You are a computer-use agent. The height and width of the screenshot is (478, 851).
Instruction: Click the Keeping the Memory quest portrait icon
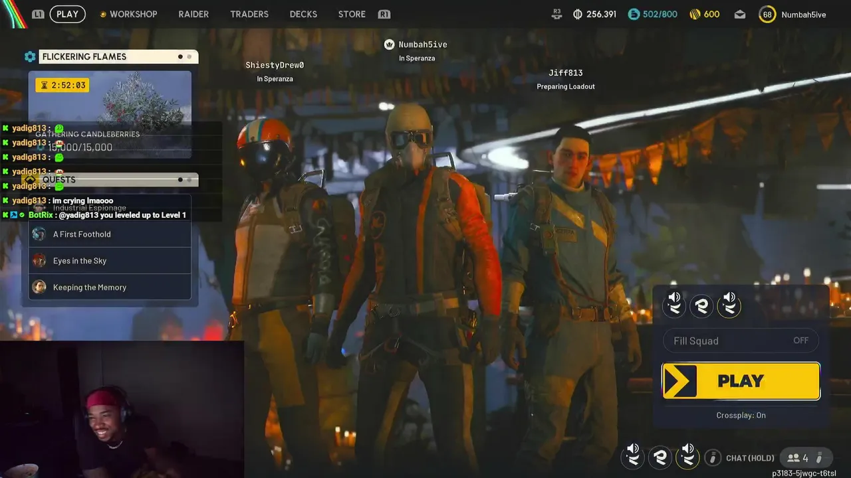tap(39, 287)
